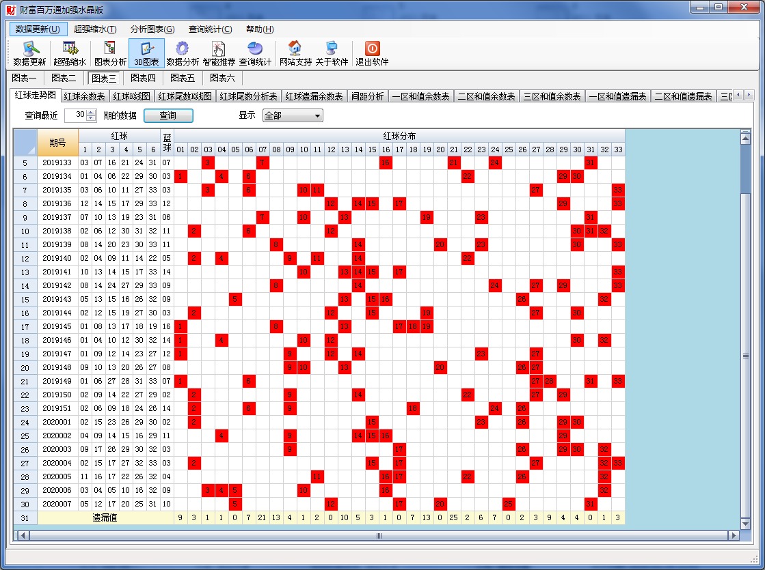Select the 图表分析 toolbar icon
The image size is (765, 570).
(110, 53)
